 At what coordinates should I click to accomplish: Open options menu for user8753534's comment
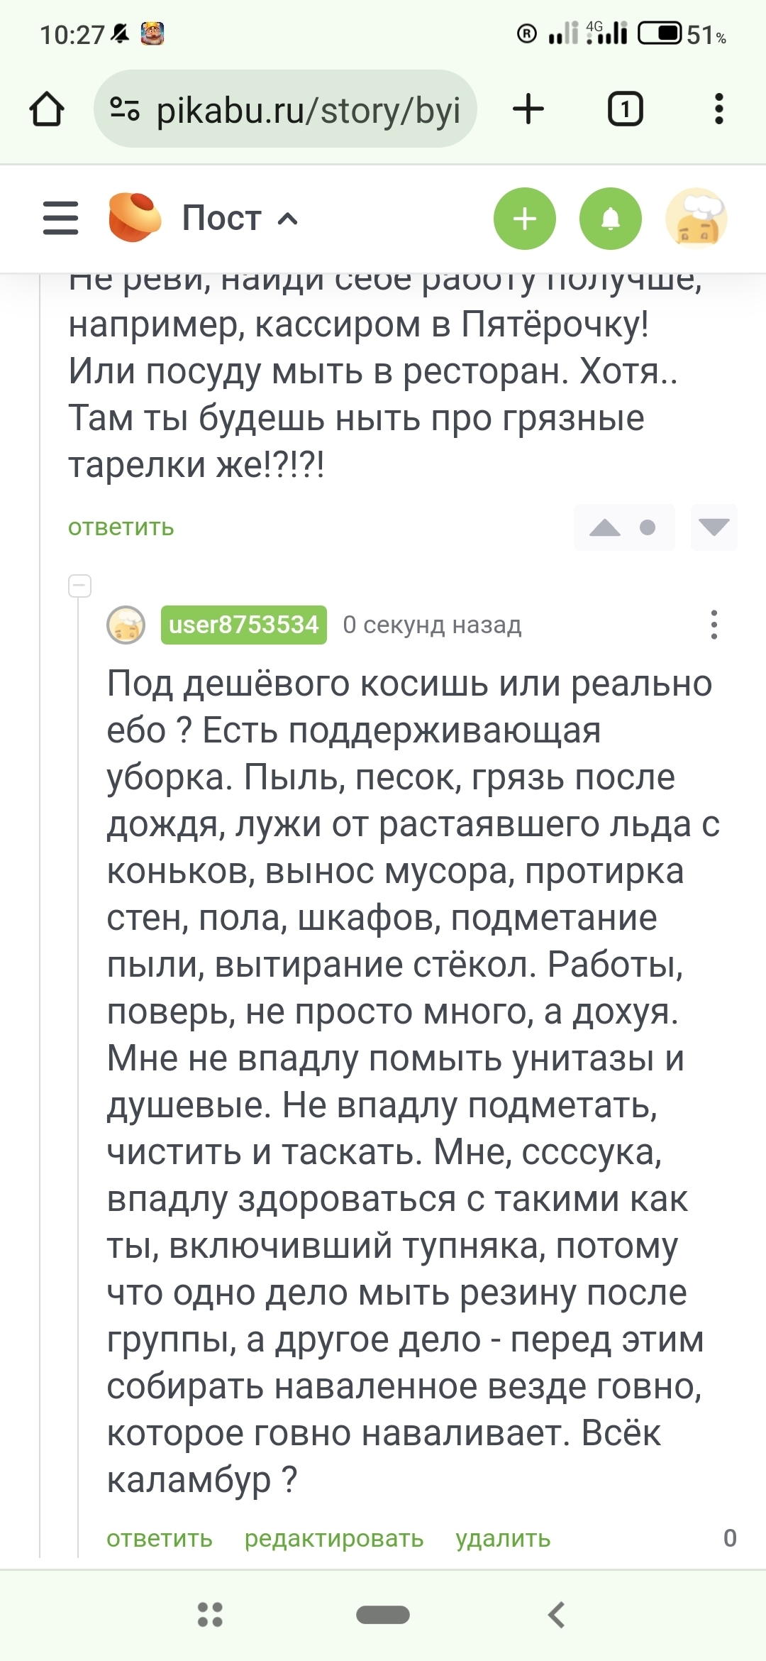pyautogui.click(x=714, y=625)
